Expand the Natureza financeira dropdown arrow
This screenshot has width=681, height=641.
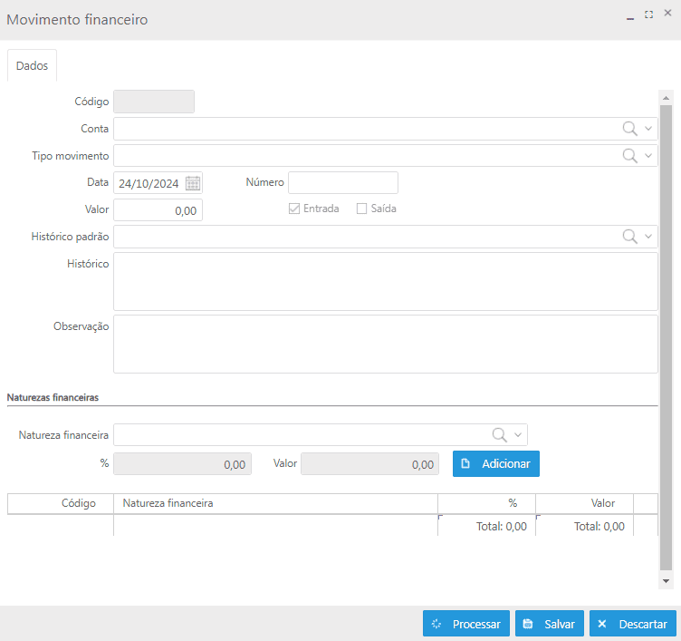pyautogui.click(x=518, y=434)
